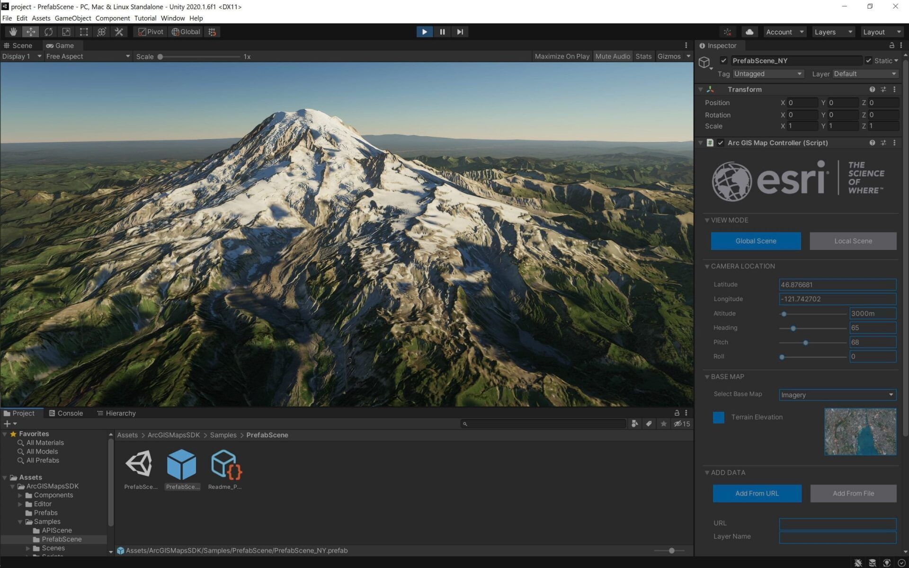Collapse the CAMERA LOCATION section
The width and height of the screenshot is (909, 568).
click(x=707, y=266)
